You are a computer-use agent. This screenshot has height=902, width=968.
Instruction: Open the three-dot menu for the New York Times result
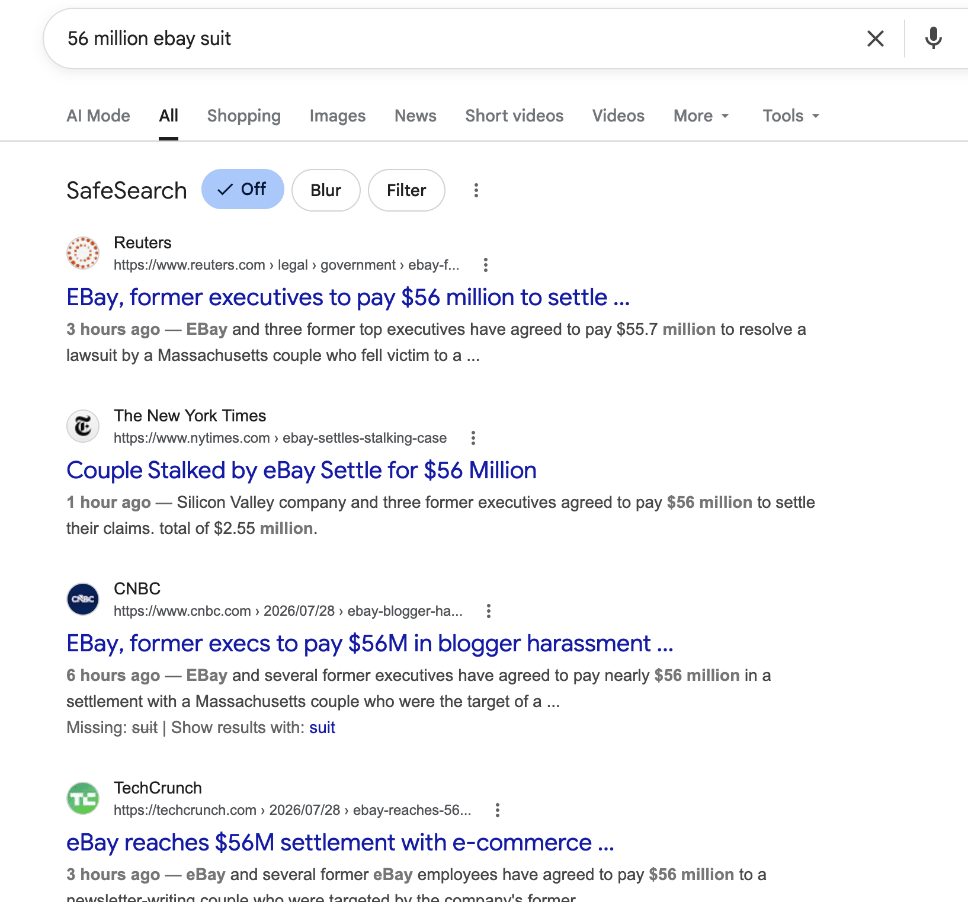tap(473, 438)
